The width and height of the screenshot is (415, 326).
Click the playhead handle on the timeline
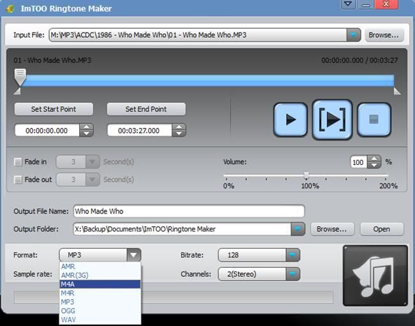coord(20,77)
